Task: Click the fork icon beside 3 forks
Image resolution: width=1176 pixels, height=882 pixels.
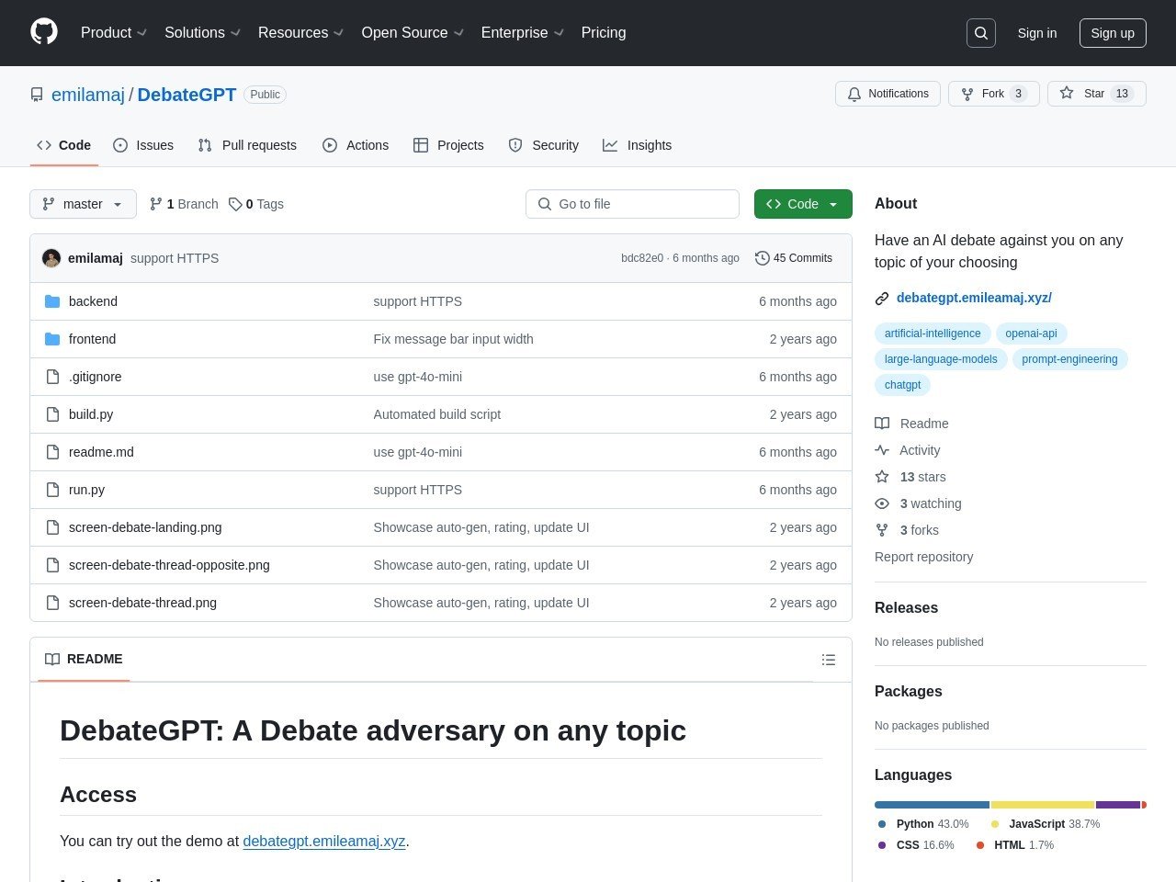Action: 882,530
